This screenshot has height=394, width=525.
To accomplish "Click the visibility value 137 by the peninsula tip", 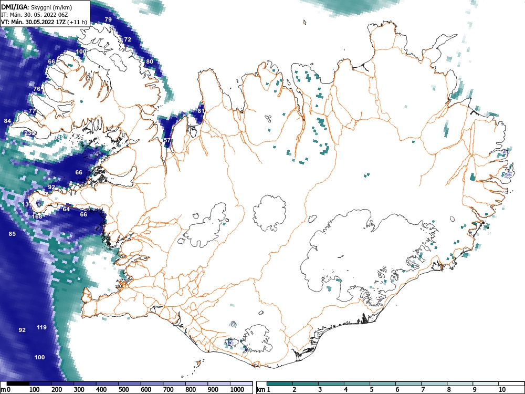I will (x=27, y=204).
